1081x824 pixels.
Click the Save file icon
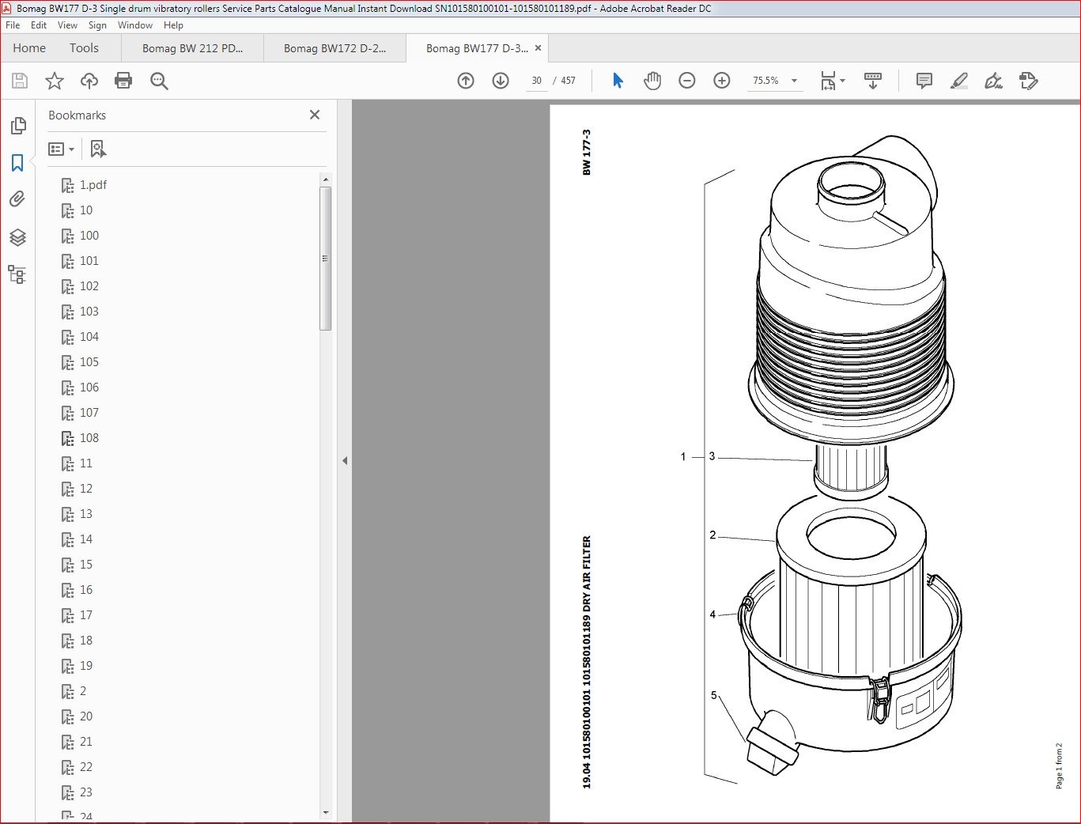(x=20, y=81)
